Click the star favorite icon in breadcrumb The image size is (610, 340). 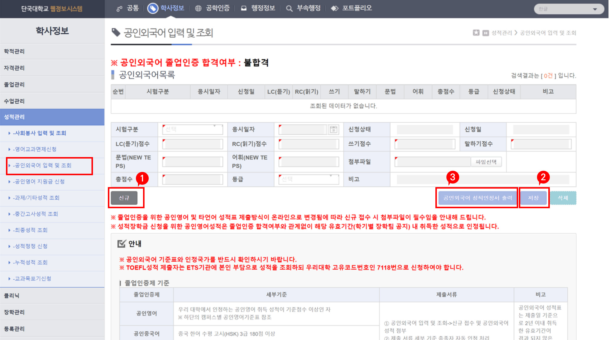[476, 33]
